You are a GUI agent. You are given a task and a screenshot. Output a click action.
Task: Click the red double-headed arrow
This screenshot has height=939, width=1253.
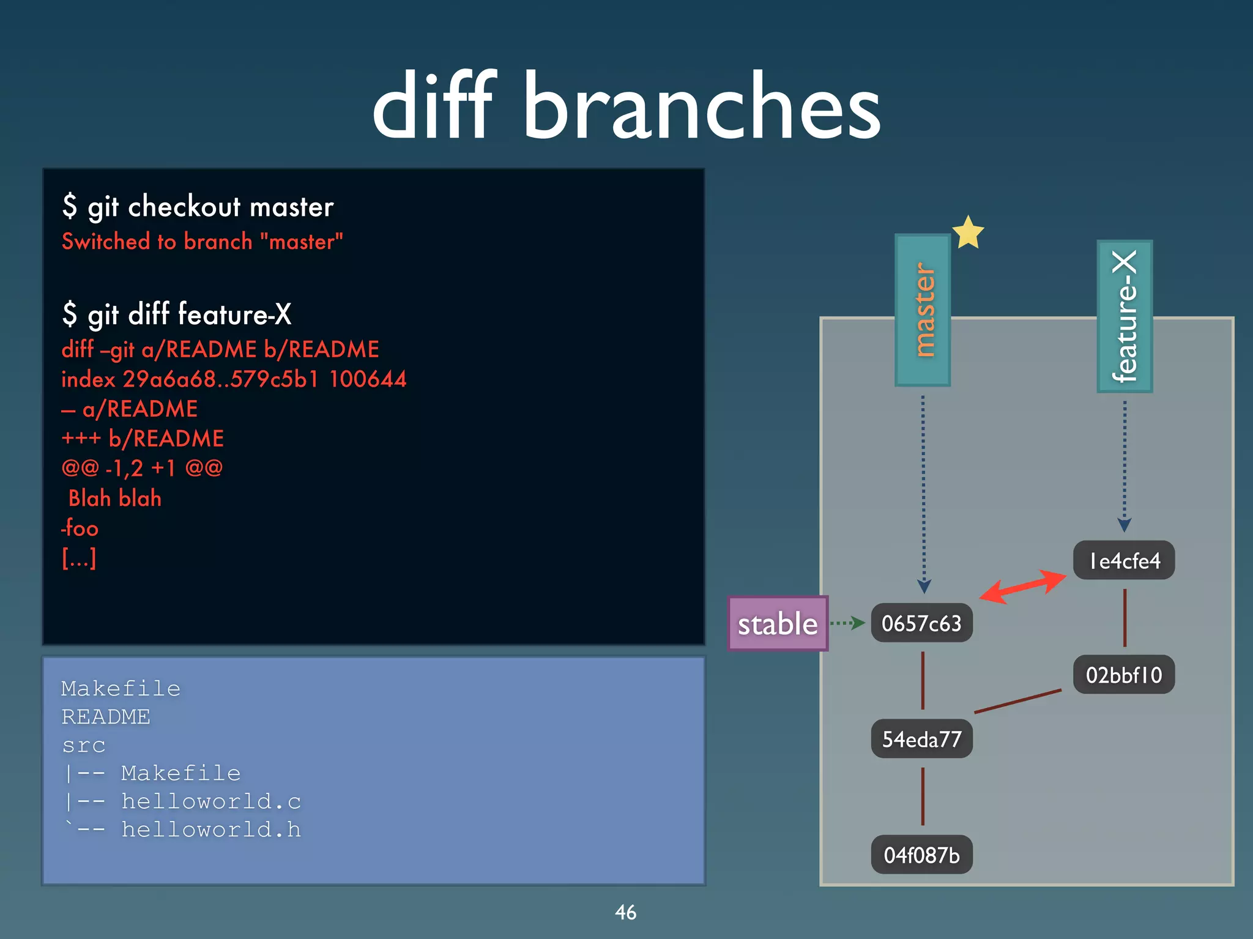point(1022,587)
